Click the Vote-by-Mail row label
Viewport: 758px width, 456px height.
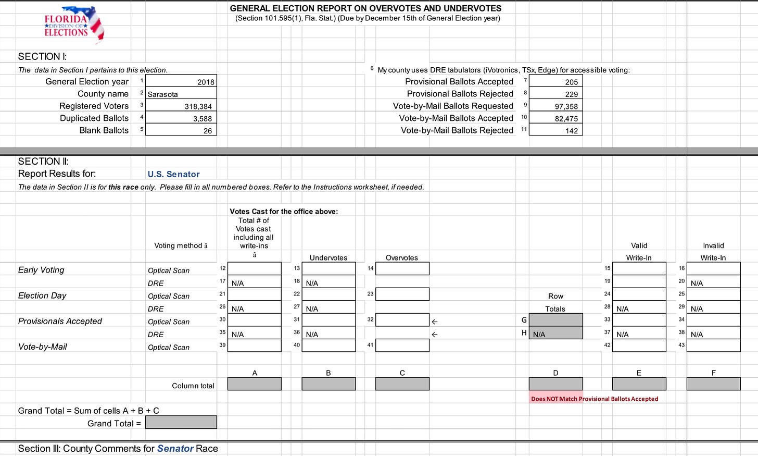(x=43, y=347)
